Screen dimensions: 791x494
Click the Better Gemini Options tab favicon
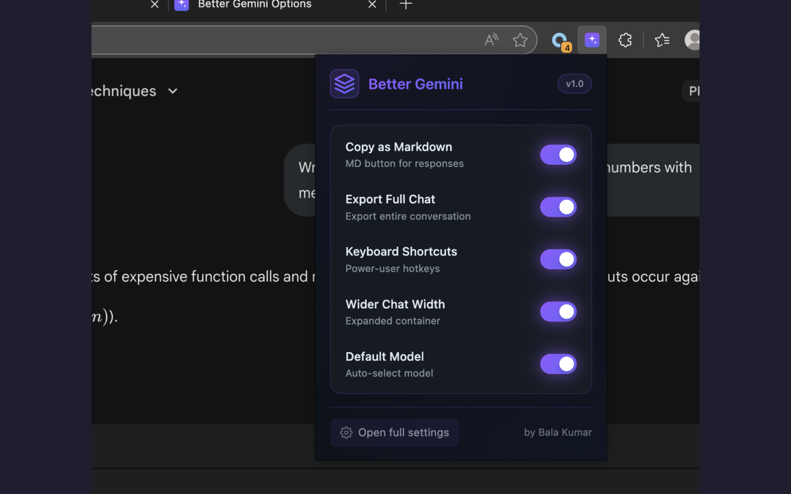point(182,5)
